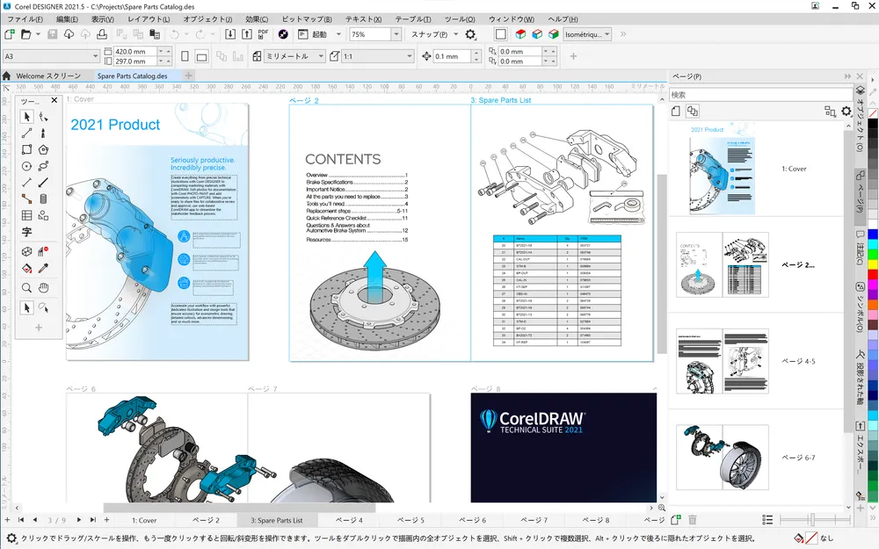Screen dimensions: 879x549
Task: Toggle facing pages view in Pages docker
Action: point(693,111)
